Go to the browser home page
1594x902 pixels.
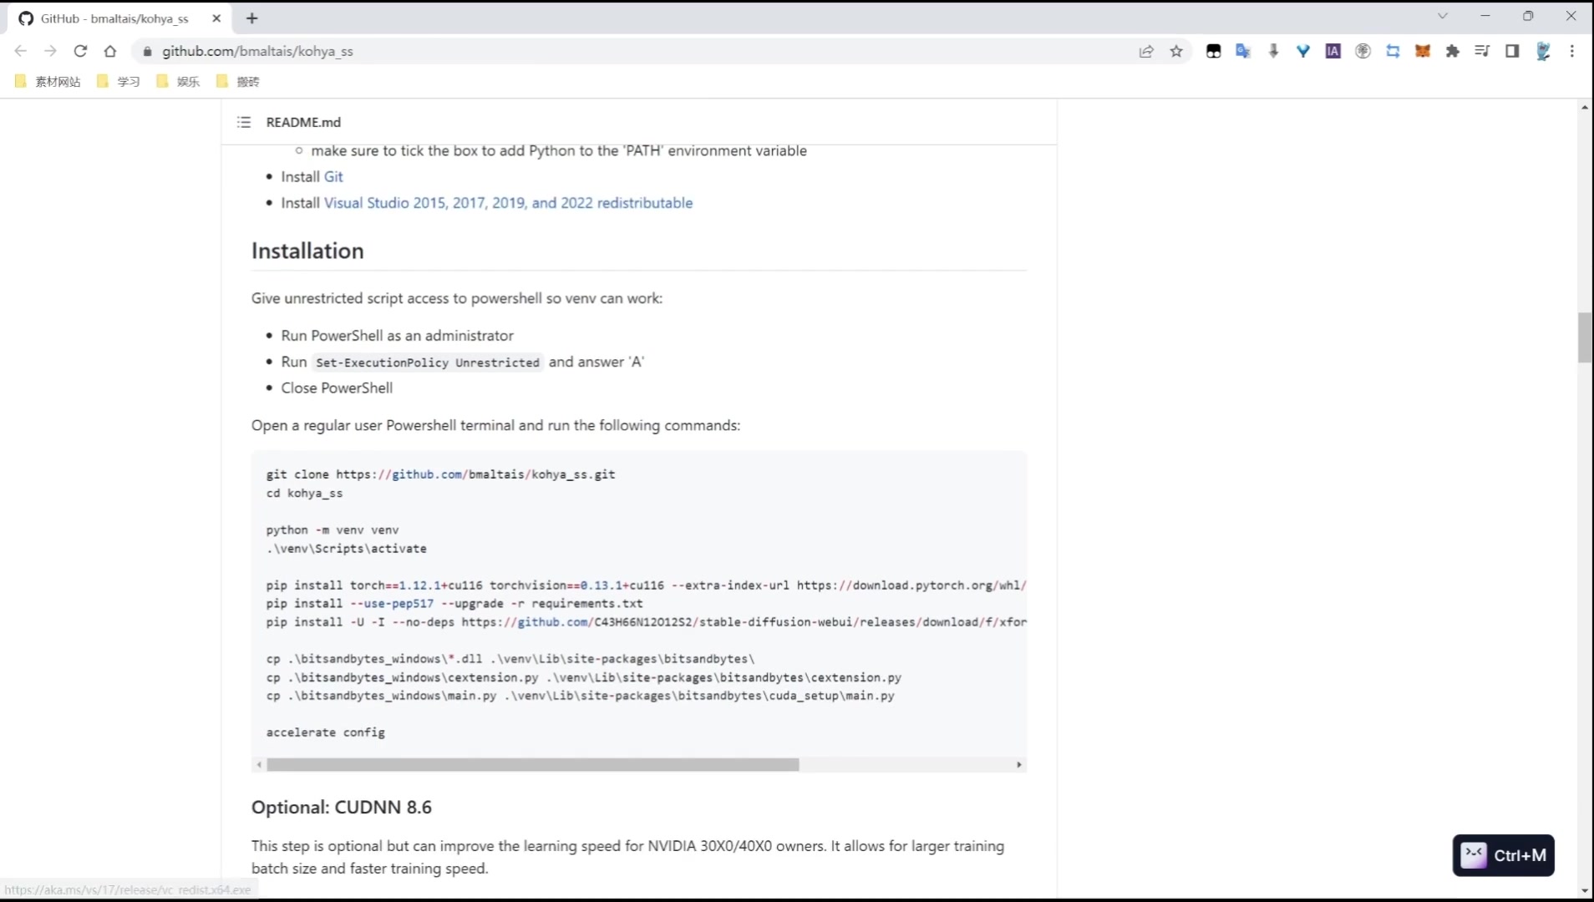pos(110,51)
